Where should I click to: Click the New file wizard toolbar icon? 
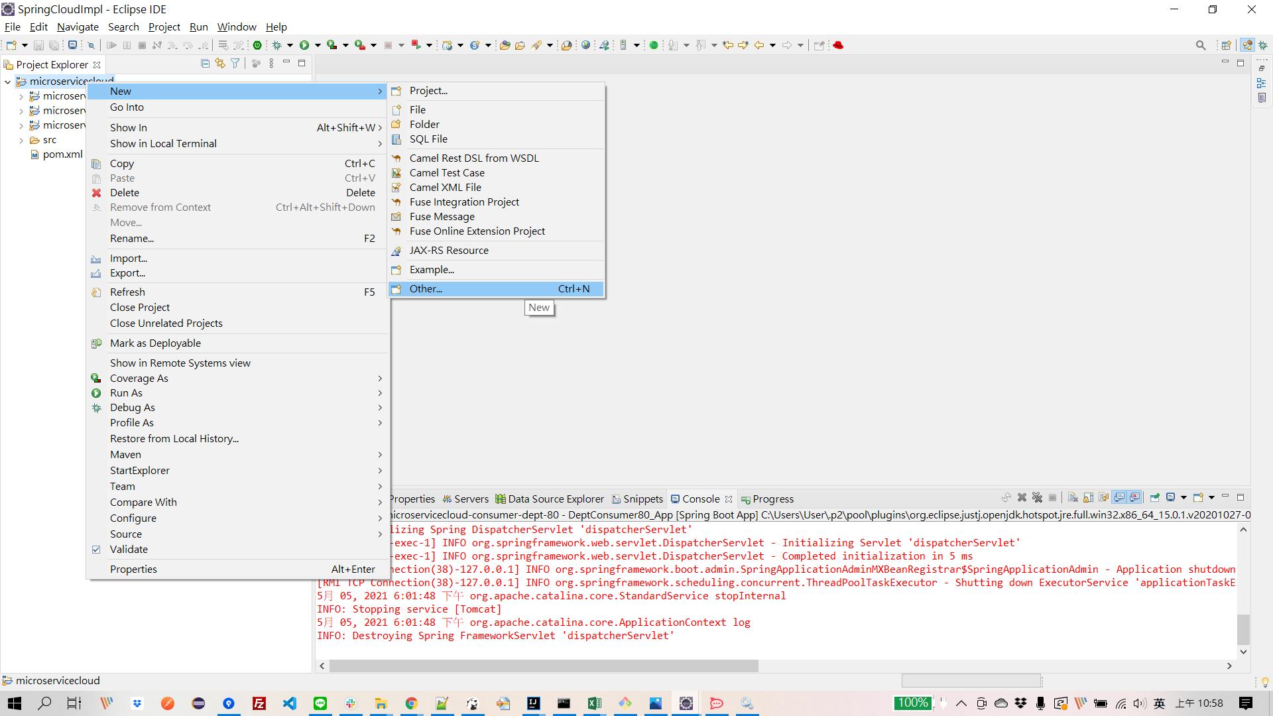pyautogui.click(x=11, y=45)
